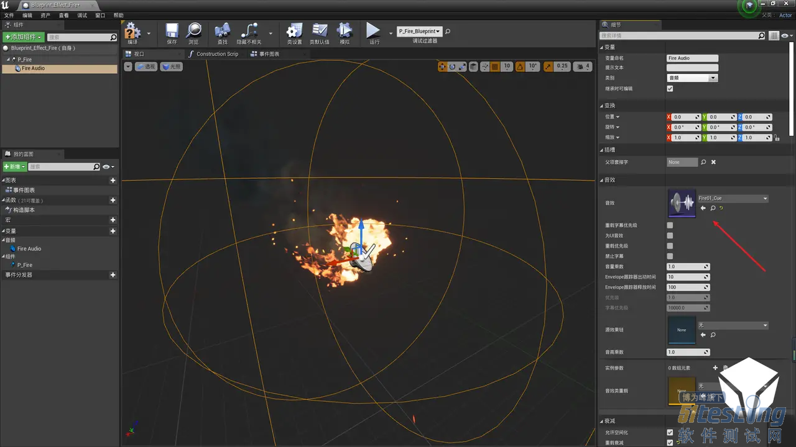The width and height of the screenshot is (796, 447).
Task: Browse to parent socket with magnifier icon
Action: tap(703, 162)
